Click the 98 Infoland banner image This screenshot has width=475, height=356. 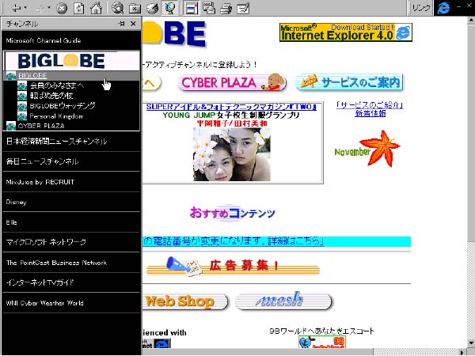point(321,342)
